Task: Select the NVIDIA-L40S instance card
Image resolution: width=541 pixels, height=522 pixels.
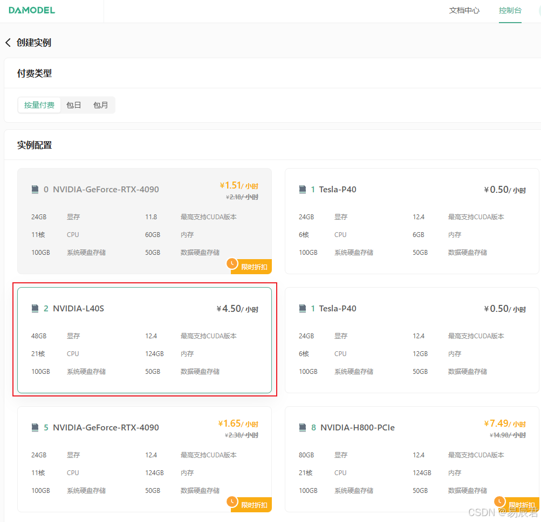Action: pos(145,340)
